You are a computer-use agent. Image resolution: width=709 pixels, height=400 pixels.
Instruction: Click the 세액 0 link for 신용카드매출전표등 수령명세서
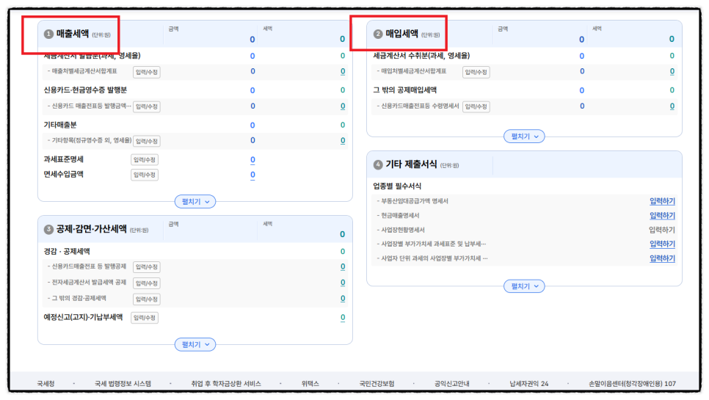point(672,106)
